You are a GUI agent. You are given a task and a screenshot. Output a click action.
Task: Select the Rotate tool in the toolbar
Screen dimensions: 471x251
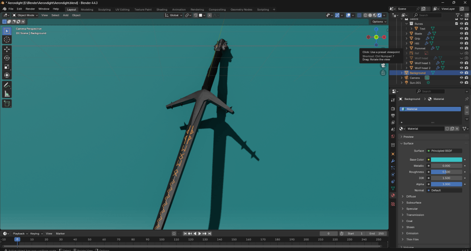7,58
